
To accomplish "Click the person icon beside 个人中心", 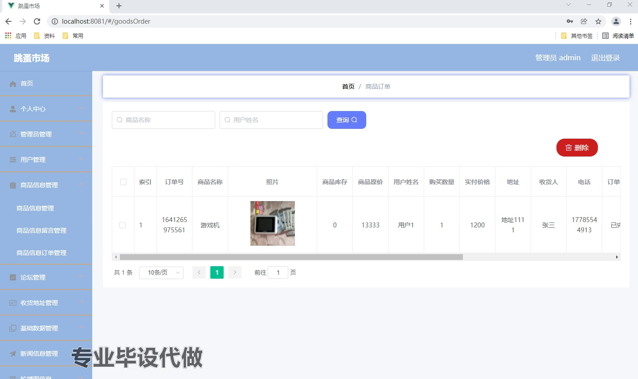I will 13,109.
